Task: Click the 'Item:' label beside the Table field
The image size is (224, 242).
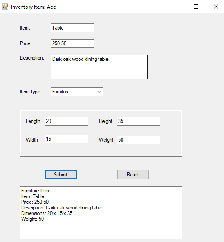Action: 25,28
